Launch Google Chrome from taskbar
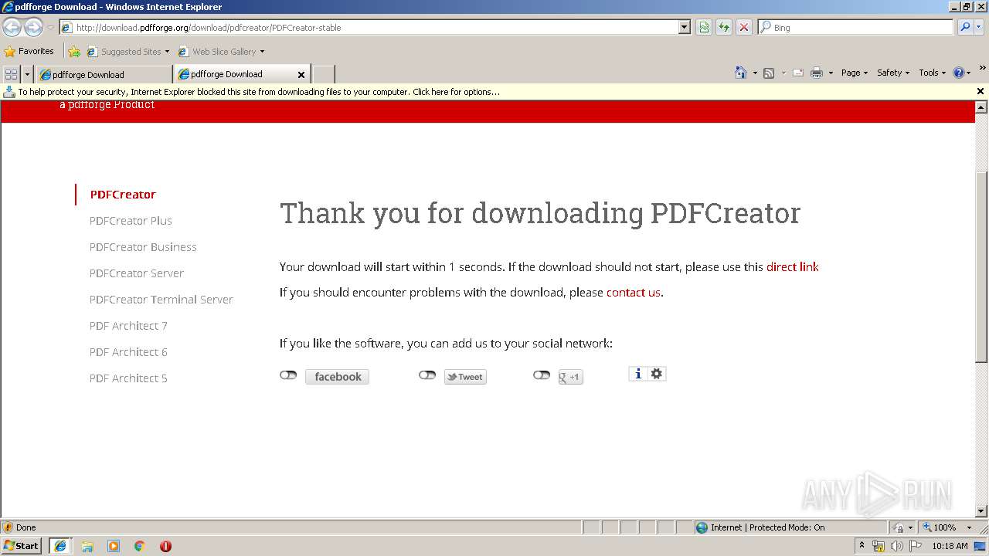This screenshot has height=556, width=989. click(140, 546)
